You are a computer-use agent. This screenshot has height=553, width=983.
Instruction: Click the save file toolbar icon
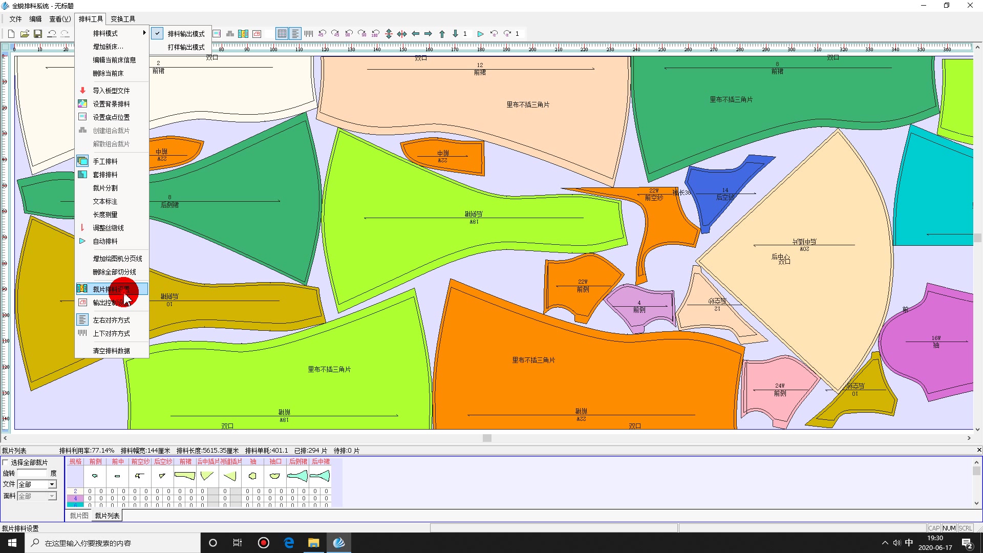[x=38, y=34]
